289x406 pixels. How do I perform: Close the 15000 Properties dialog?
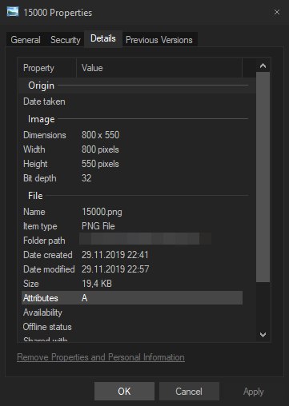pyautogui.click(x=277, y=12)
